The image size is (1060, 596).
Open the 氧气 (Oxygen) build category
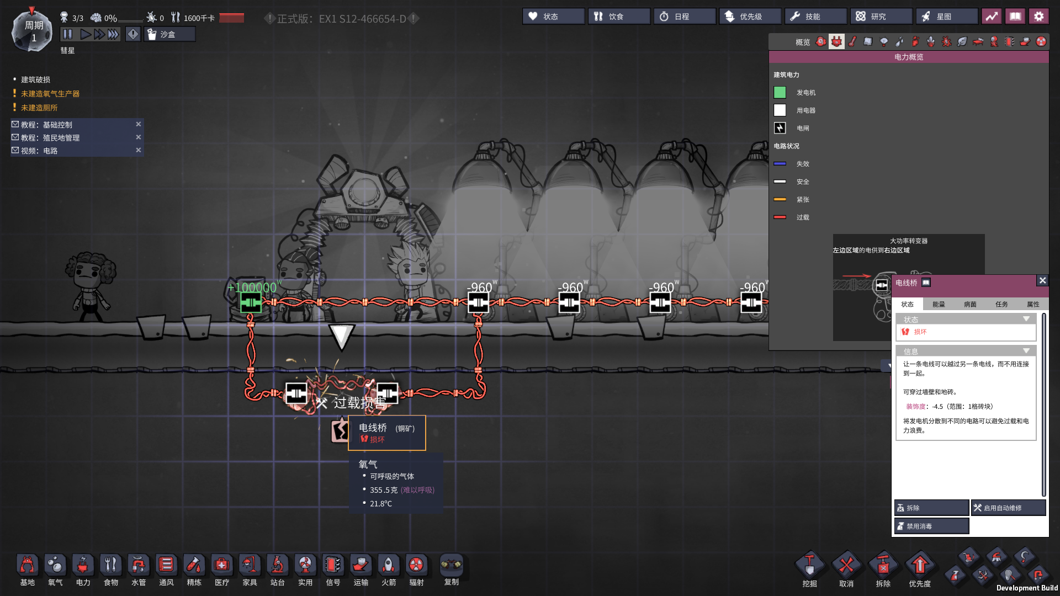[x=55, y=566]
